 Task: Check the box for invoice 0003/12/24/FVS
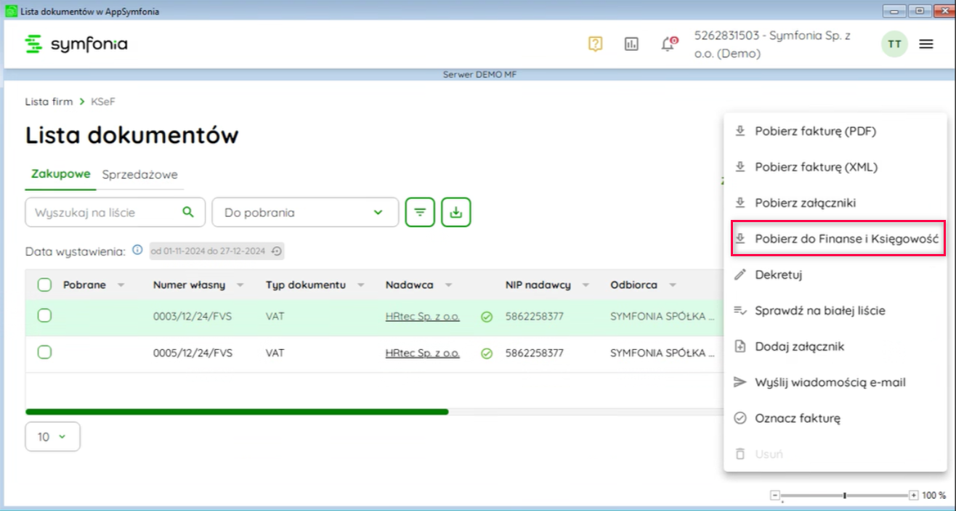click(44, 316)
